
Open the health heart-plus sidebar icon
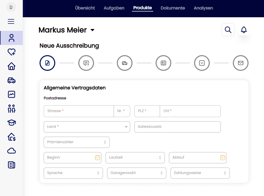click(x=12, y=52)
